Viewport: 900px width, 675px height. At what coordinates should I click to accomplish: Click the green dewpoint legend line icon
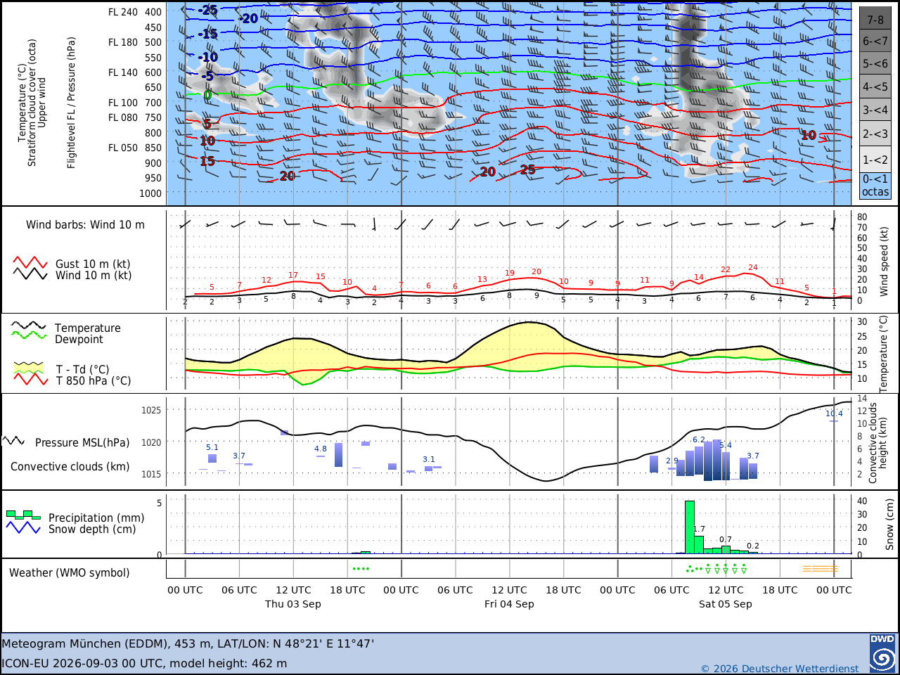29,335
